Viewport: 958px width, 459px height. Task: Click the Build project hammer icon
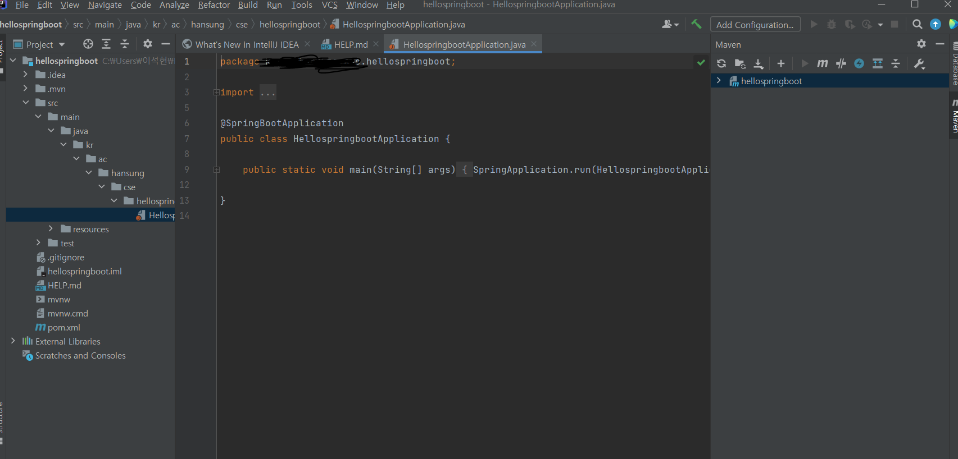pyautogui.click(x=696, y=24)
